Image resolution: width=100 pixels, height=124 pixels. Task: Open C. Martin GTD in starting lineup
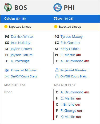[x=71, y=55]
